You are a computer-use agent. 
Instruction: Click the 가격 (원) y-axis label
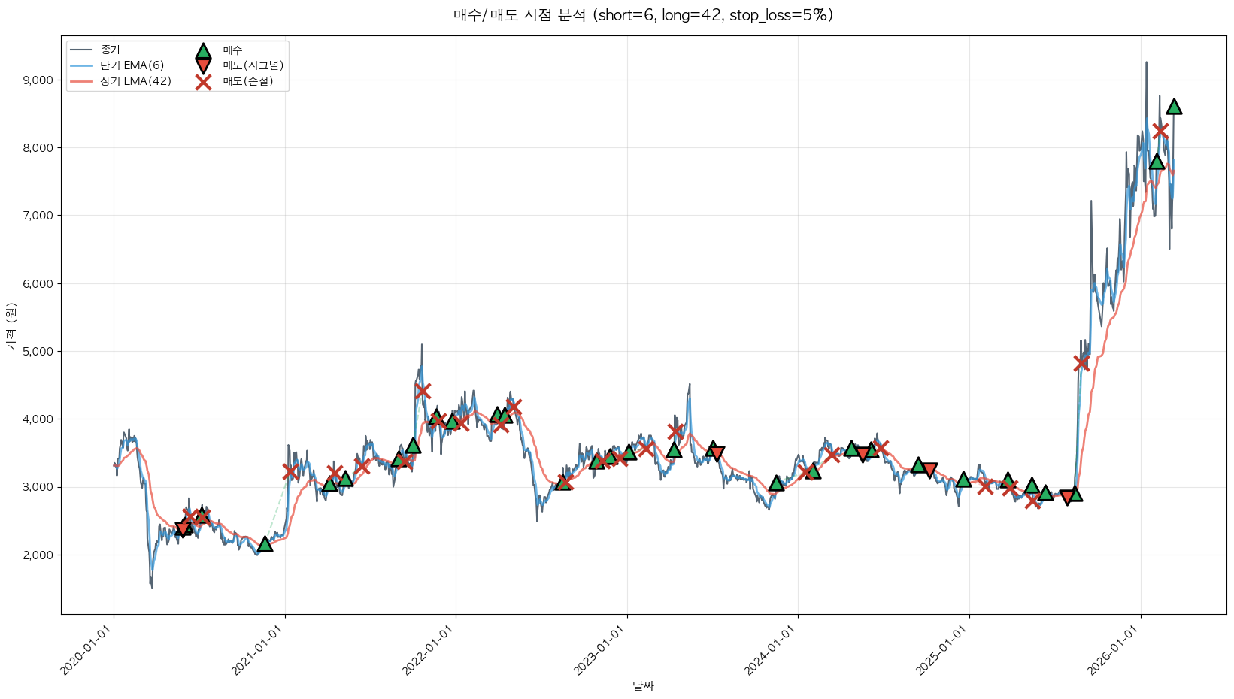pos(11,326)
